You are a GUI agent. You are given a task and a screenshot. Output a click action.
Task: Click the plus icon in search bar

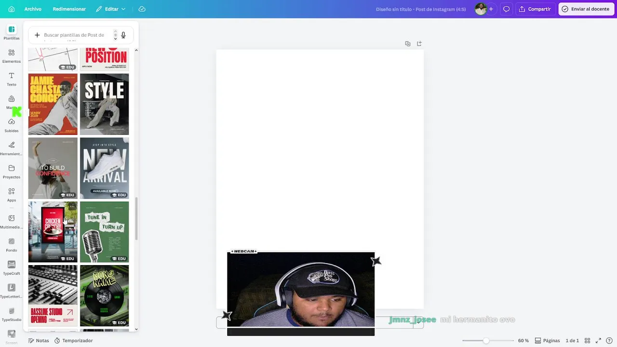point(37,35)
